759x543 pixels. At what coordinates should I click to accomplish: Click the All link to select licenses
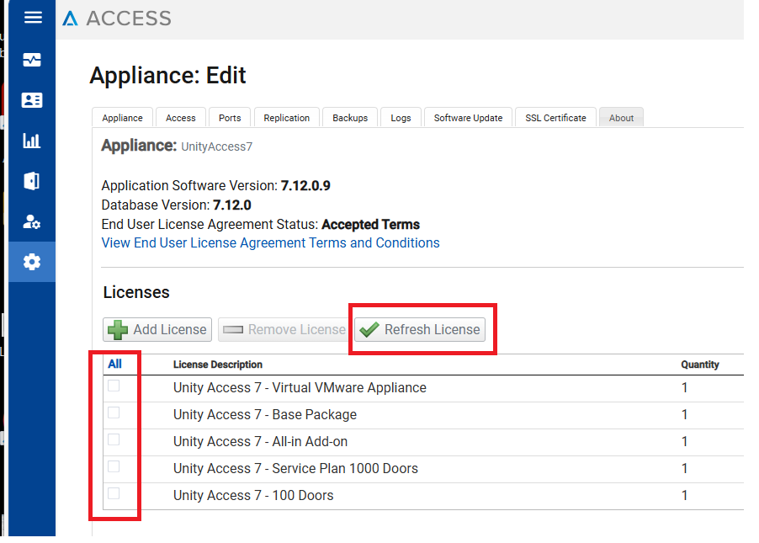tap(114, 365)
